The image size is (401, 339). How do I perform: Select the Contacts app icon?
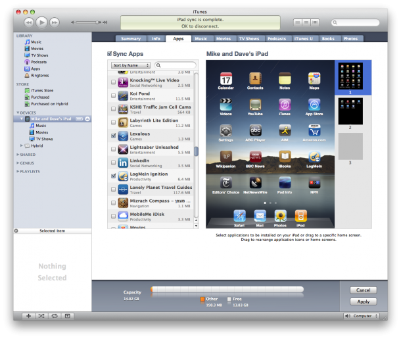[x=255, y=78]
